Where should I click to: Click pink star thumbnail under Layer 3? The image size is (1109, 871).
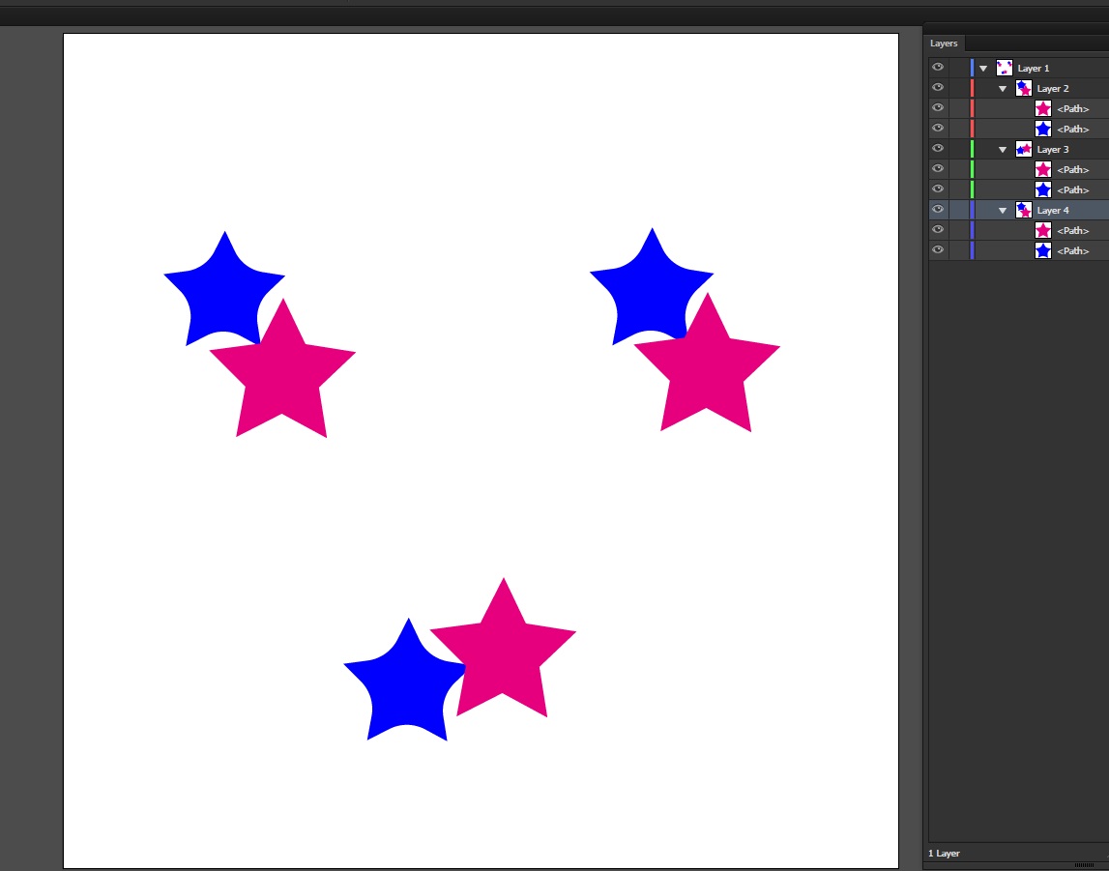click(1043, 169)
